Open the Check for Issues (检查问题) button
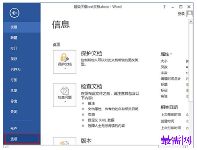Viewport: 197px width, 150px height. (x=65, y=95)
